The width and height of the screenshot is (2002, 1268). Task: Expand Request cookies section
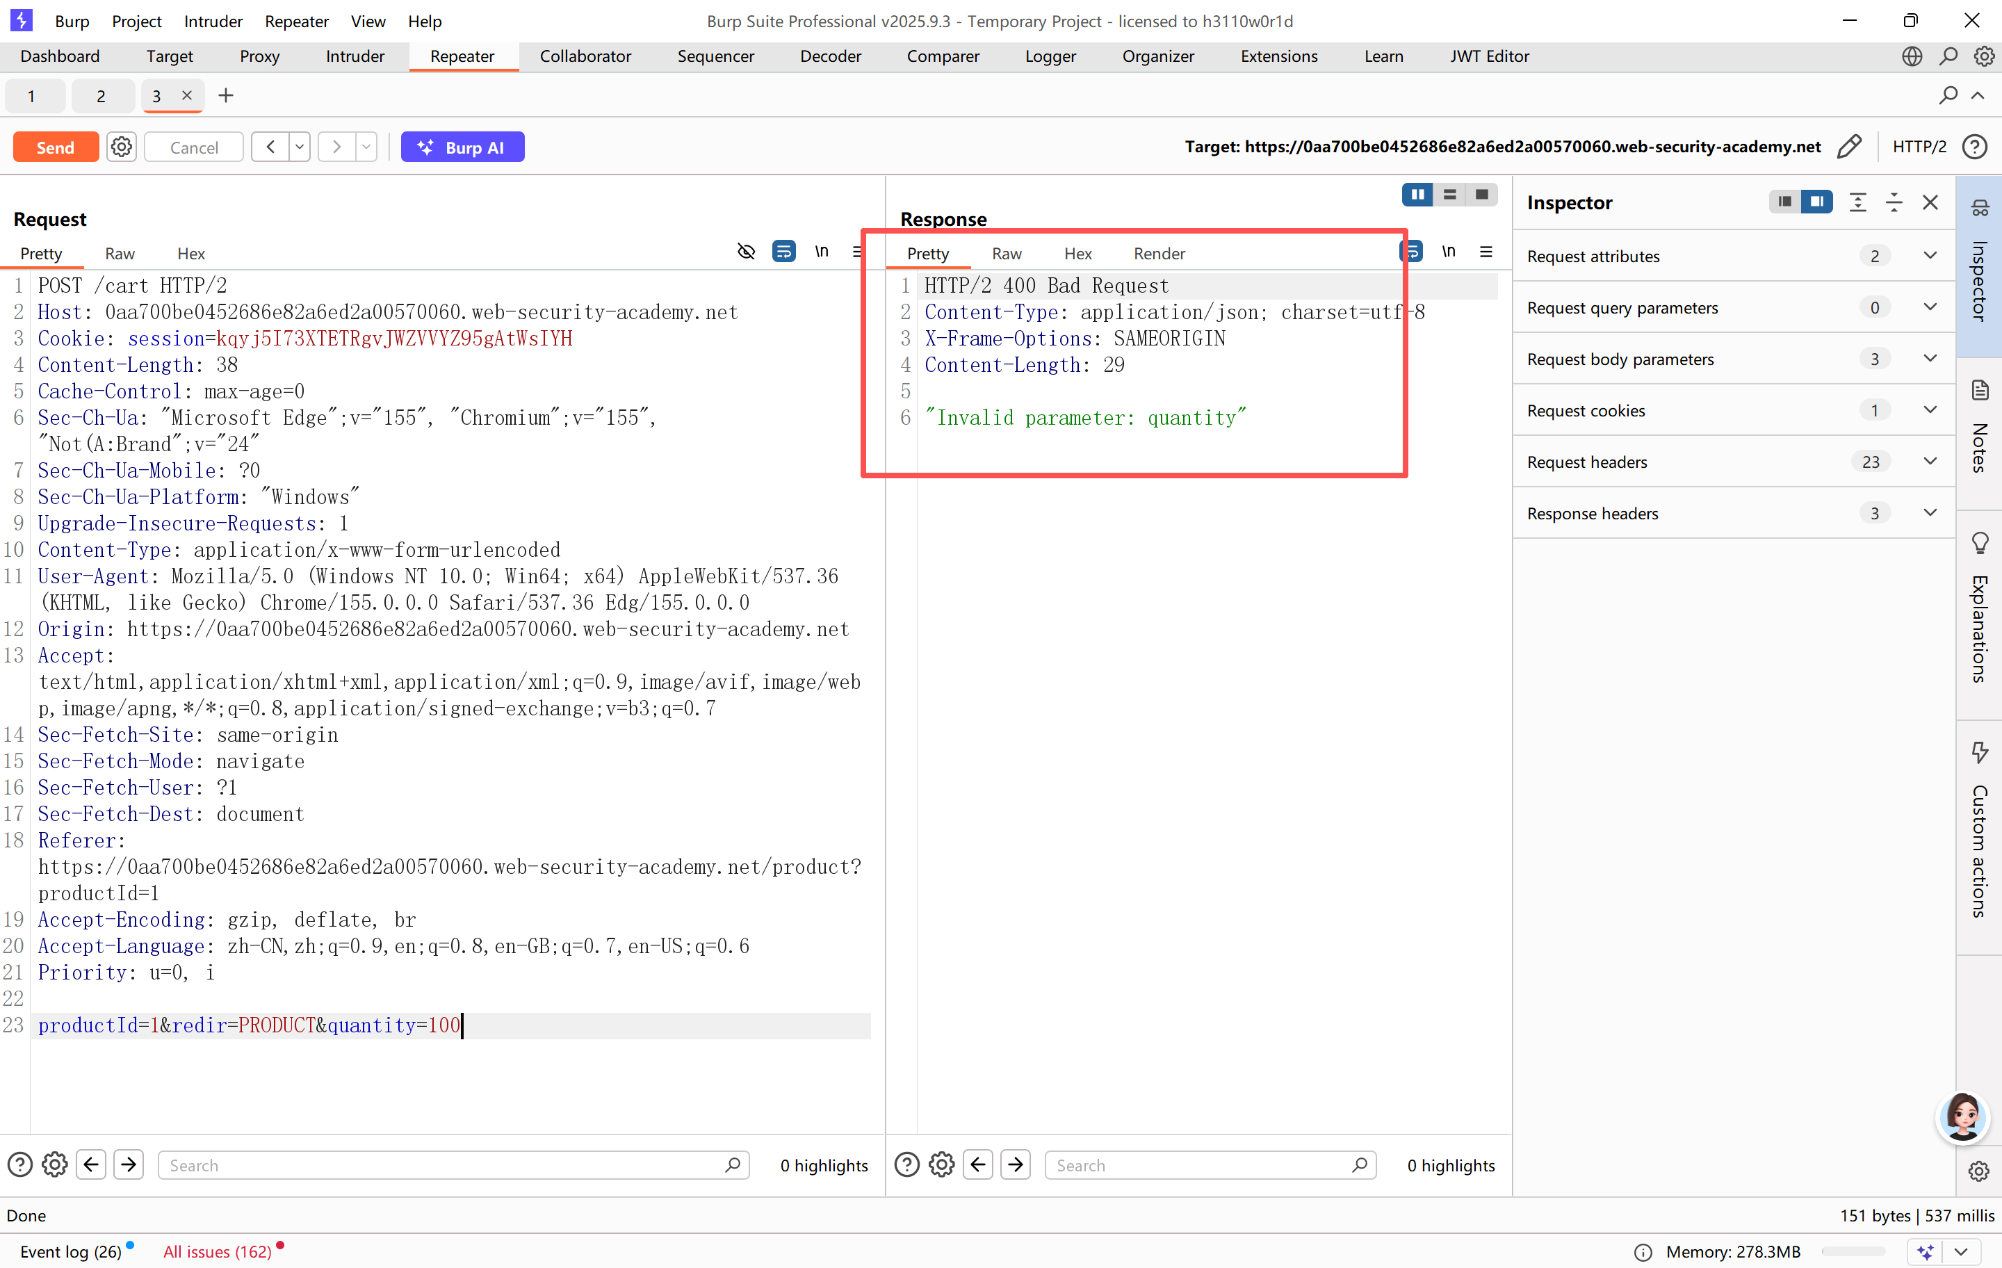pyautogui.click(x=1734, y=411)
